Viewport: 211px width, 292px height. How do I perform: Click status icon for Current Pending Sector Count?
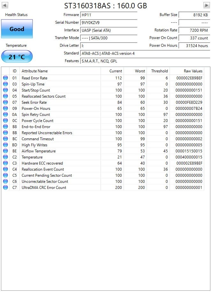coord(5,175)
